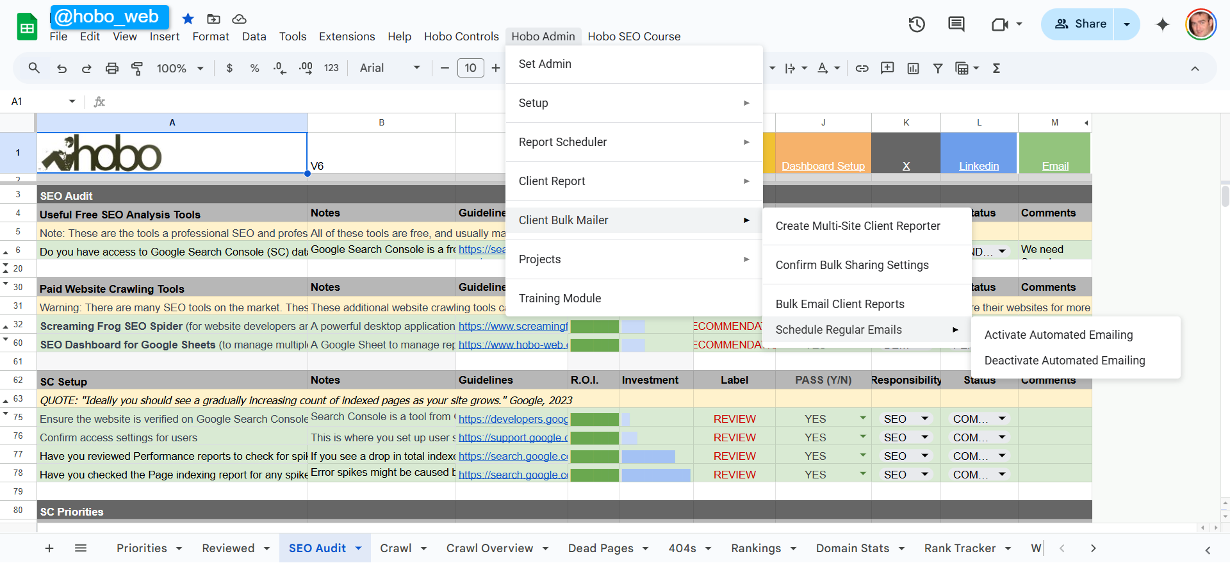Open the all sheets list icon
Image resolution: width=1230 pixels, height=563 pixels.
81,548
